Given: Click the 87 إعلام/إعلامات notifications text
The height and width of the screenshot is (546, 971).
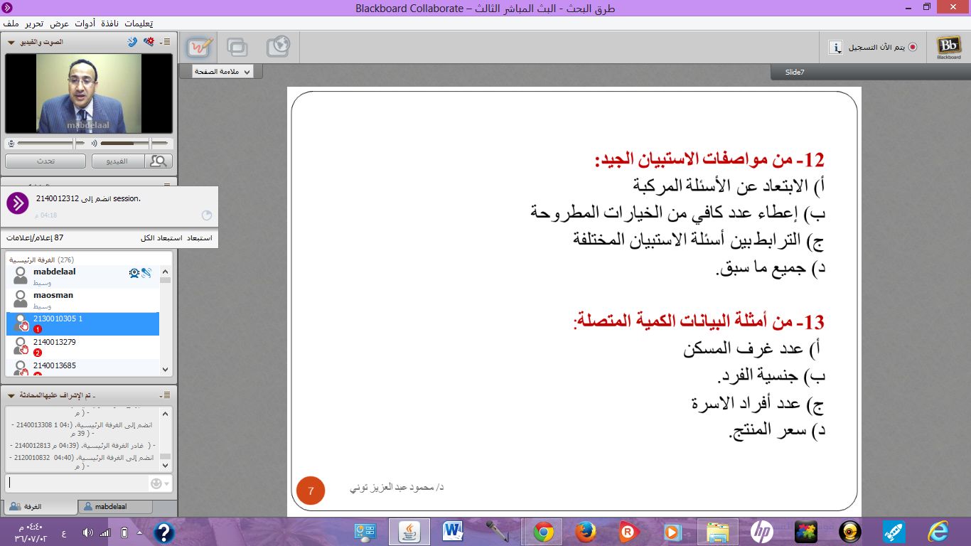Looking at the screenshot, I should pos(36,238).
